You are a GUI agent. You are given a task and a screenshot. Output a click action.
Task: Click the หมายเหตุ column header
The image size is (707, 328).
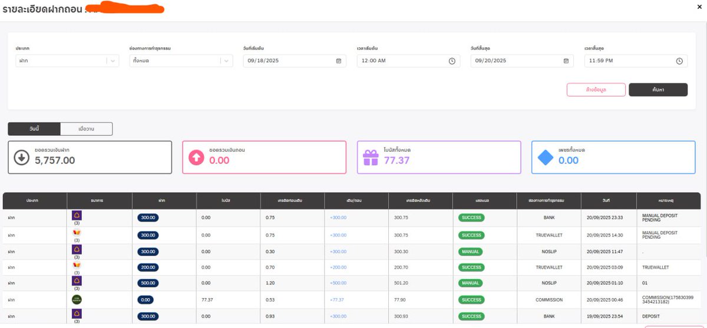click(670, 201)
